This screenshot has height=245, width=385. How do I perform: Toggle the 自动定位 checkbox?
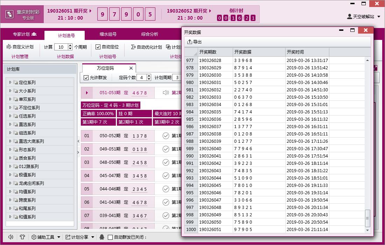(98, 47)
